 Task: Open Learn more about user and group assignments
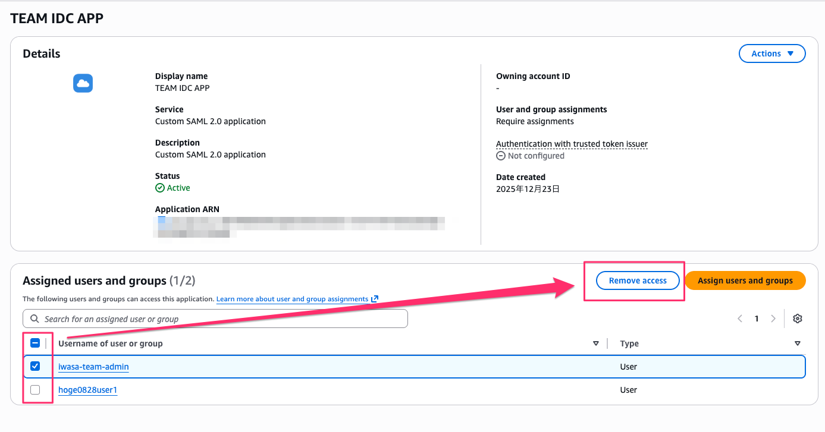292,299
